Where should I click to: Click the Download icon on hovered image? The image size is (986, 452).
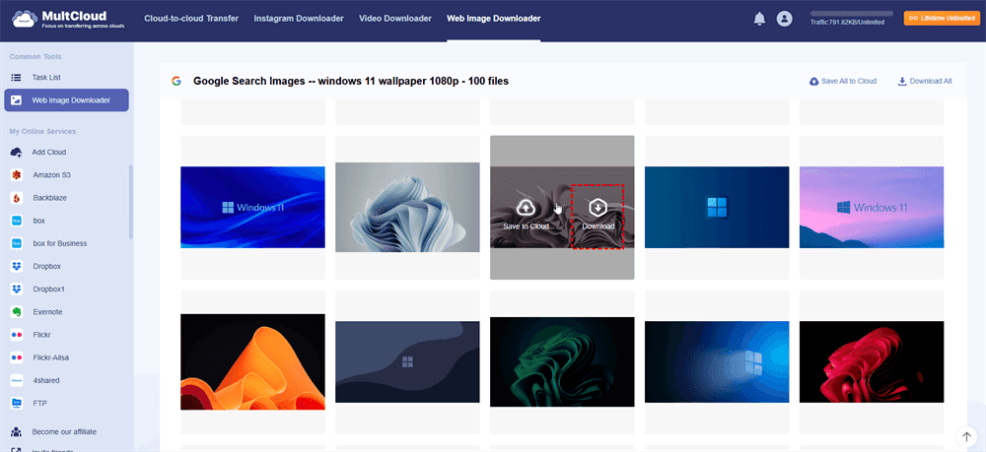(598, 207)
